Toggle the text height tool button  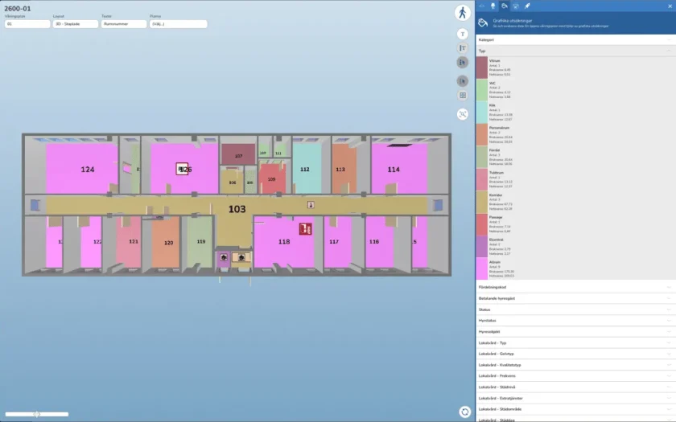[463, 48]
